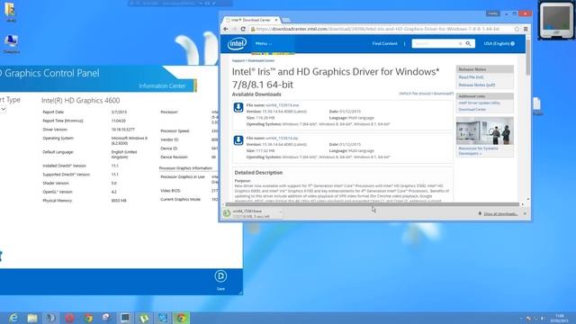Click the Save icon in Graphics Control Panel
Image resolution: width=576 pixels, height=324 pixels.
[220, 276]
